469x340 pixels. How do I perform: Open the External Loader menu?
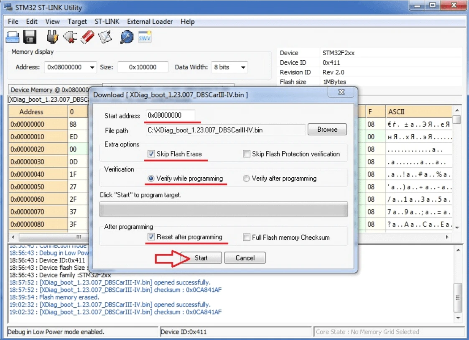point(150,22)
